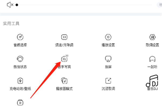Screen dimensions: 162x108
Task: Open 沉浸歌词 immersive lyrics icon
Action: click(108, 81)
